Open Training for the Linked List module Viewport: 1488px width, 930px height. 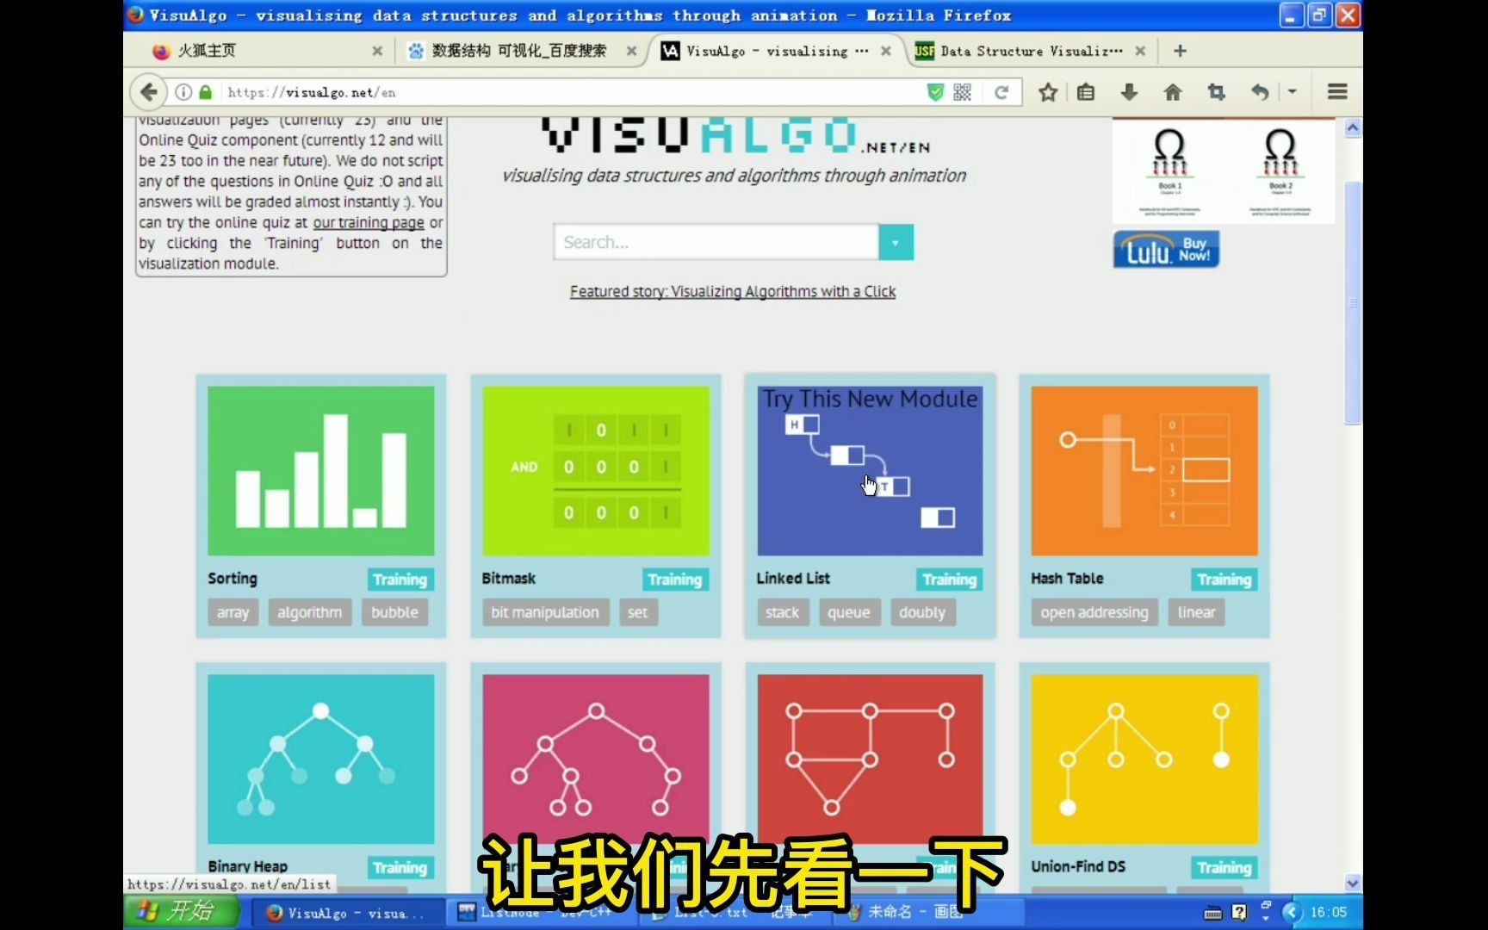point(949,580)
